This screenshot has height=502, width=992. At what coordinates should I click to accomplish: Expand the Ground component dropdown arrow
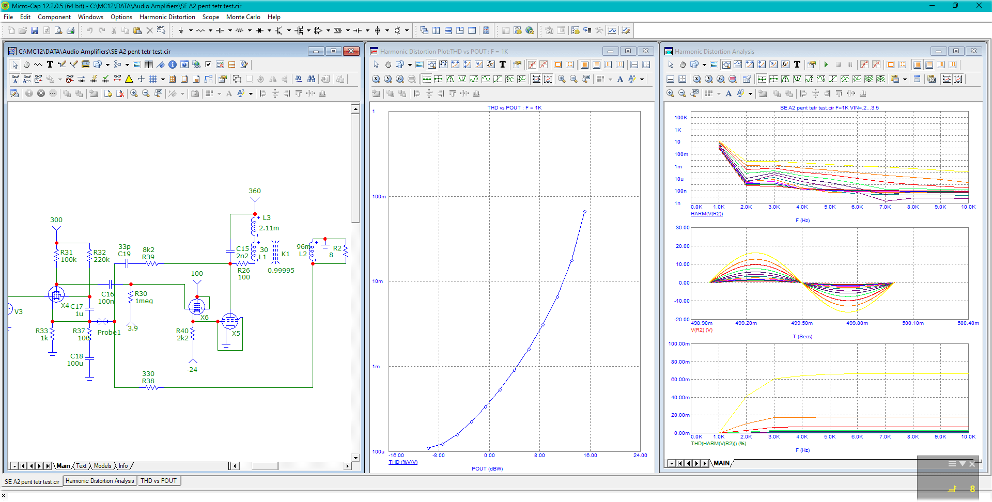point(191,30)
